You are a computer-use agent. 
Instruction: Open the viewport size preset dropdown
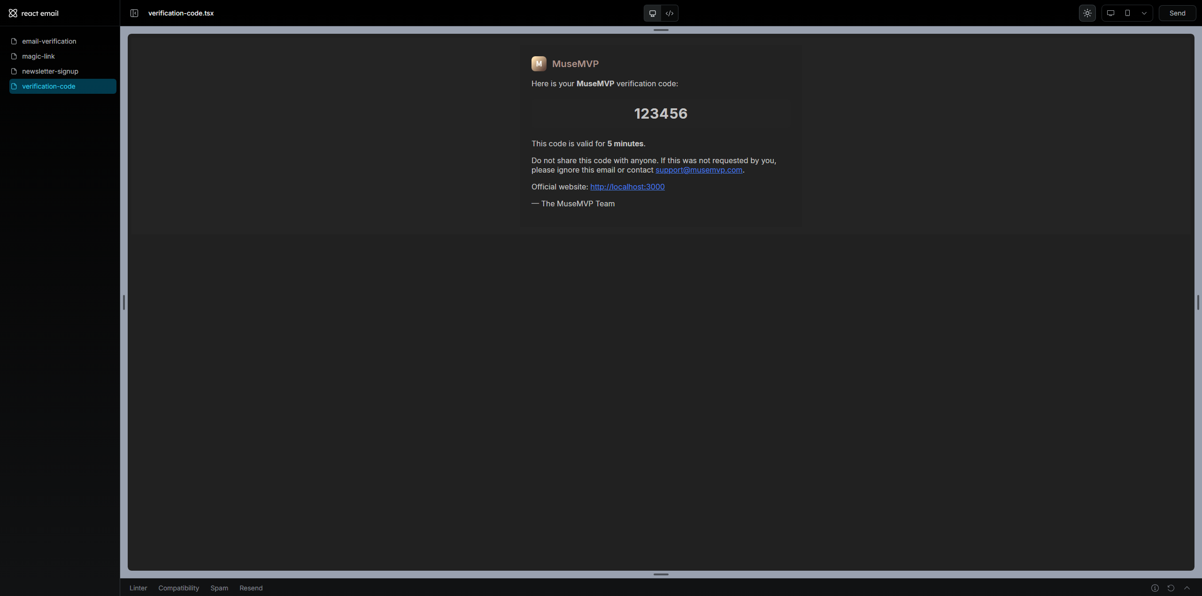[x=1144, y=13]
